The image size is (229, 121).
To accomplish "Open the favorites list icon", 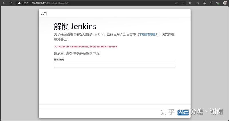I will click(198, 3).
